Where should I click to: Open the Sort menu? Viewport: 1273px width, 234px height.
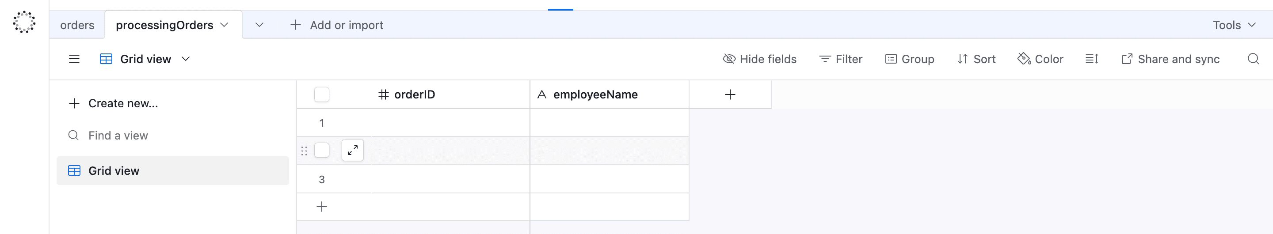tap(976, 59)
